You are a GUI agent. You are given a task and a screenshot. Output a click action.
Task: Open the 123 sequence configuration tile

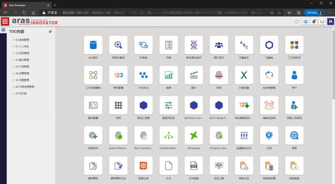point(118,75)
